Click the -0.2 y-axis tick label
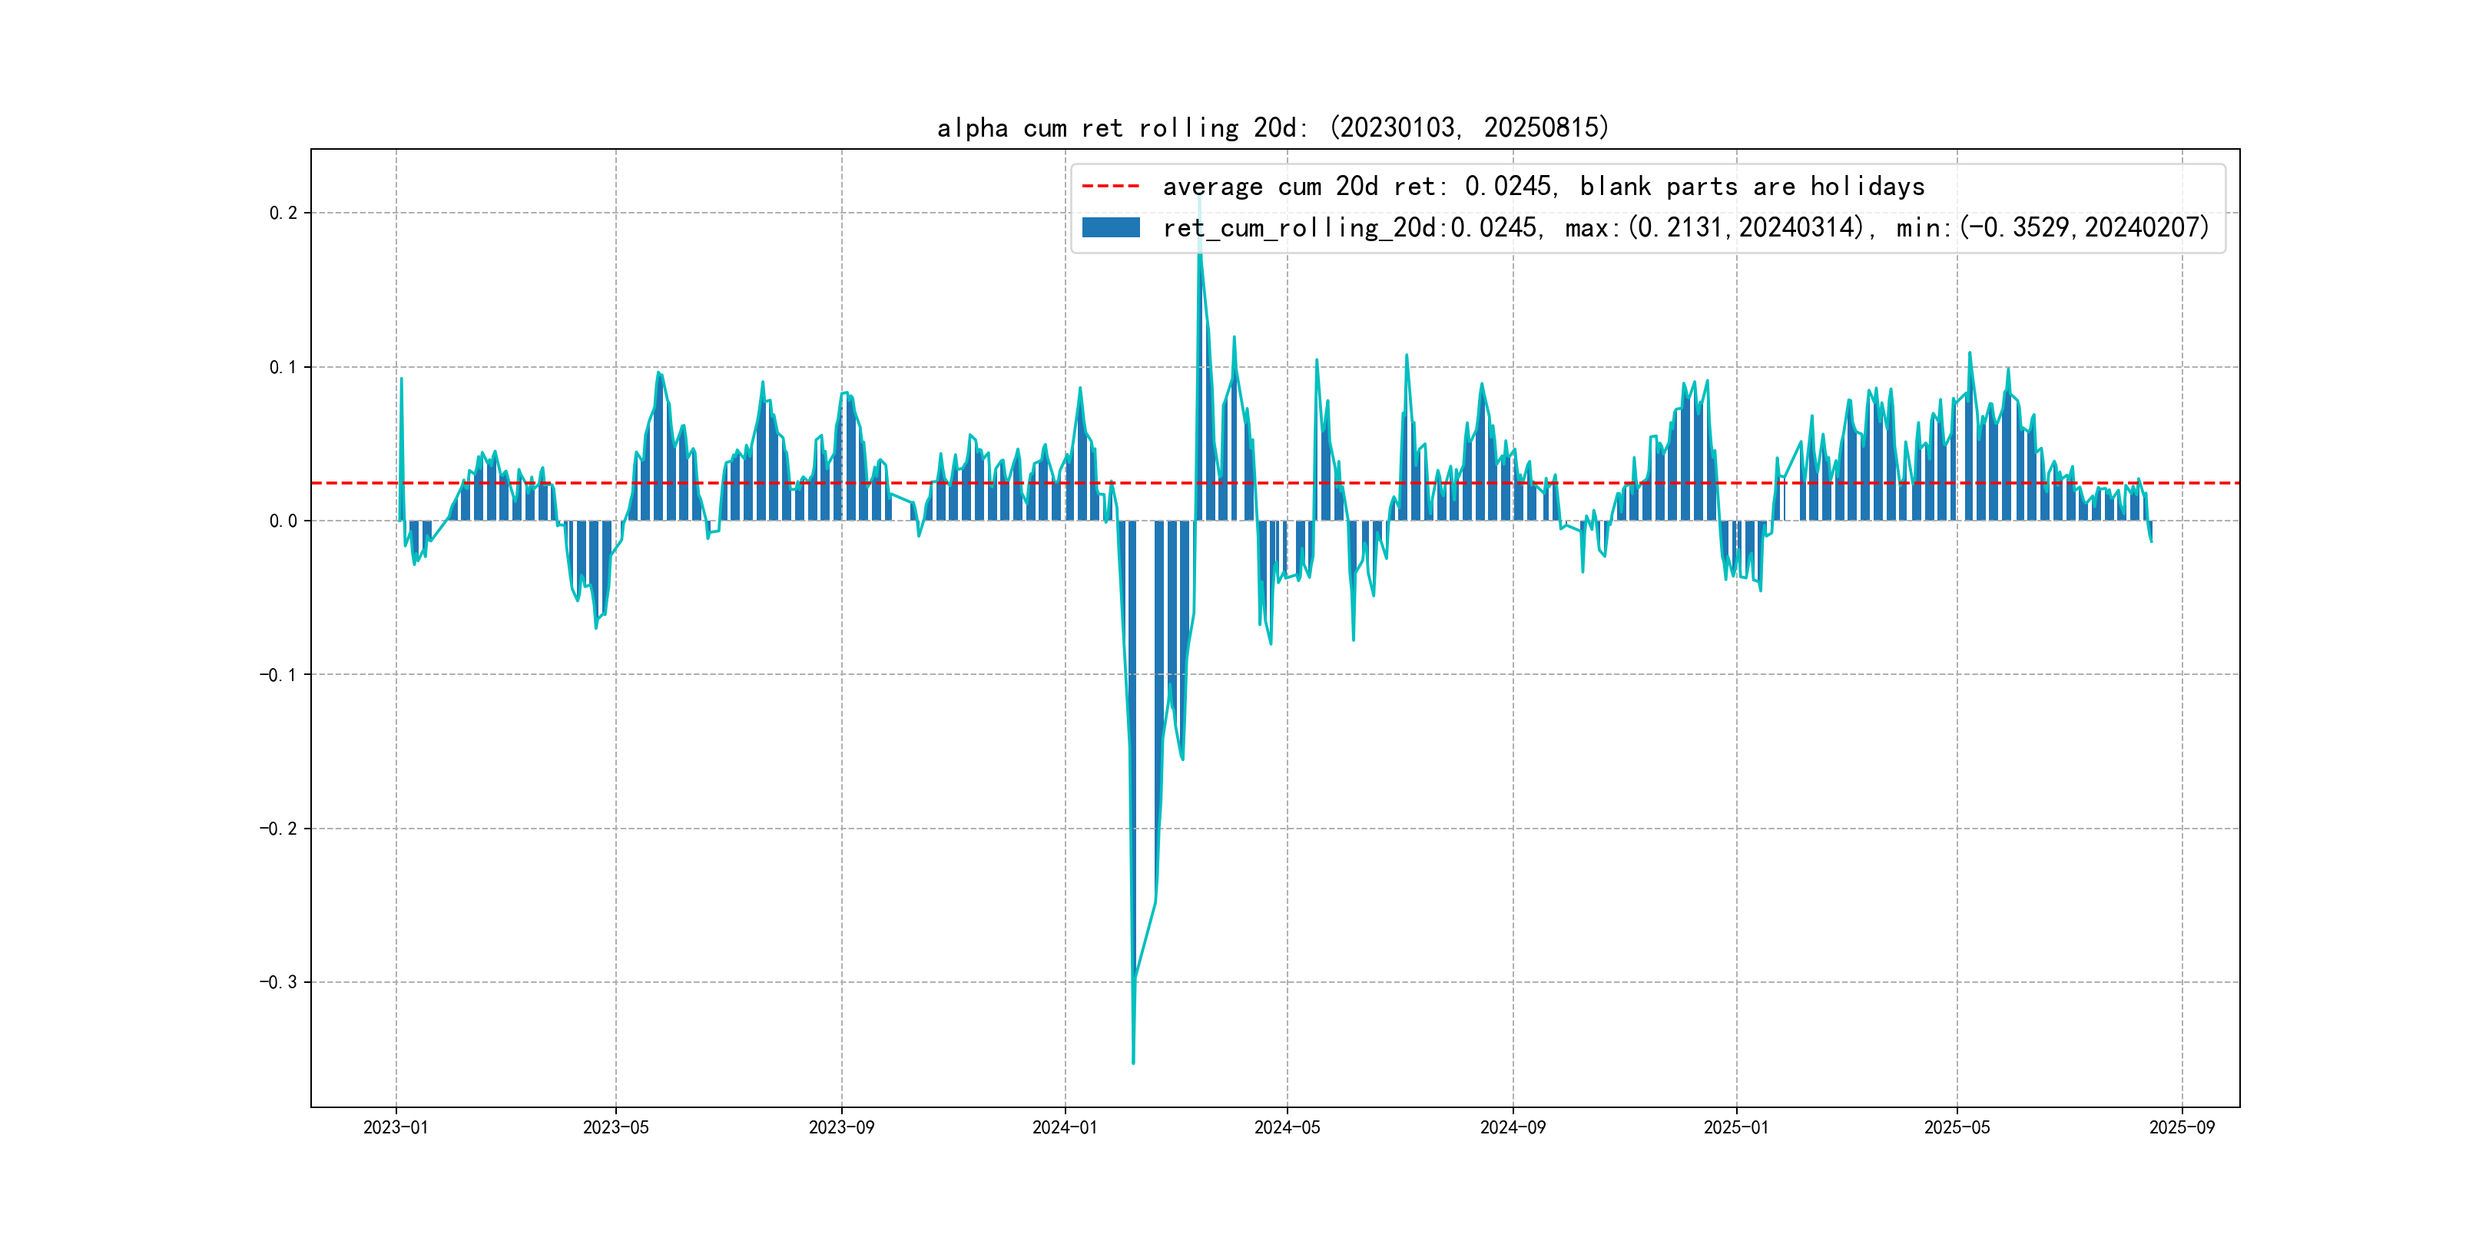The width and height of the screenshot is (2489, 1244). tap(277, 829)
